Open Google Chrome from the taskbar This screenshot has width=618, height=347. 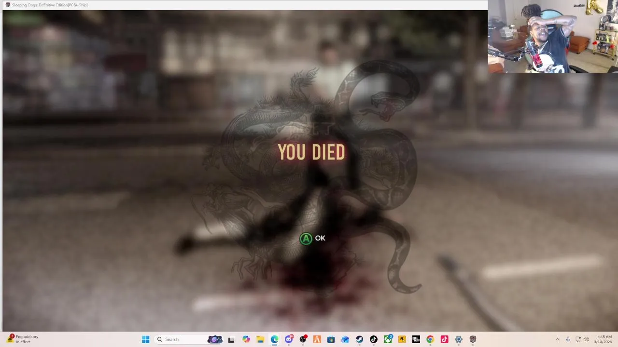(430, 339)
